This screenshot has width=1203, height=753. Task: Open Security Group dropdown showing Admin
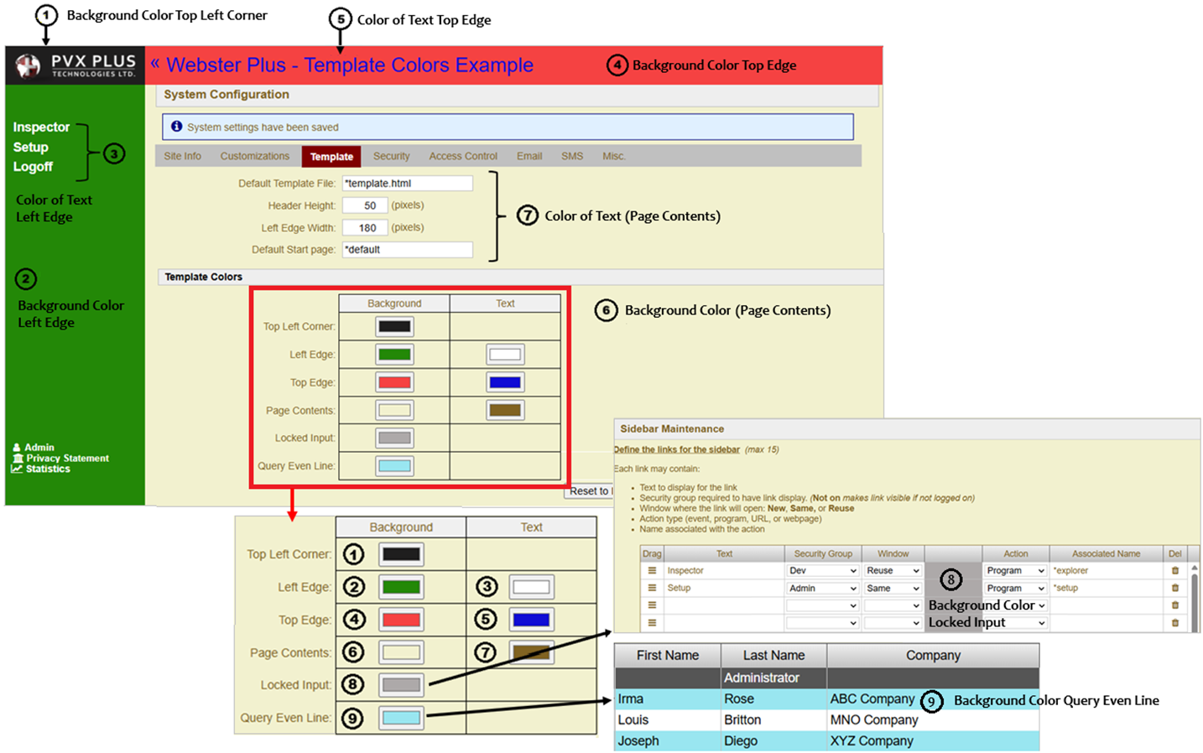point(822,588)
